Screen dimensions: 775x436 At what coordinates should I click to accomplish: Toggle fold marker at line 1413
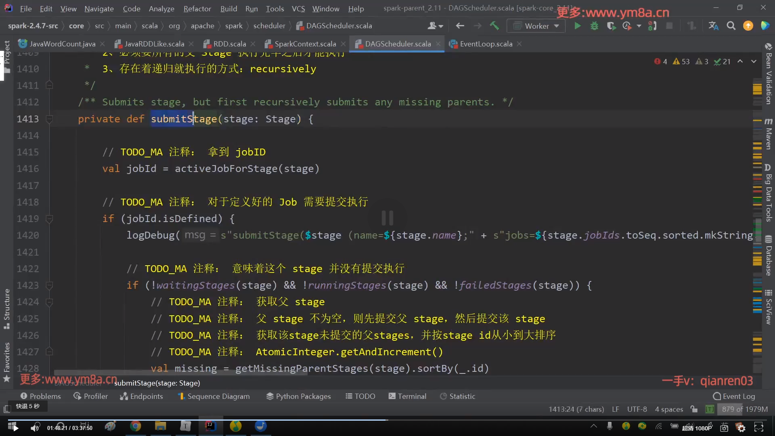[49, 119]
